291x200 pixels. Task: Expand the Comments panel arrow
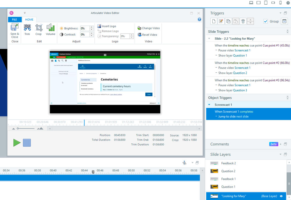pyautogui.click(x=281, y=144)
